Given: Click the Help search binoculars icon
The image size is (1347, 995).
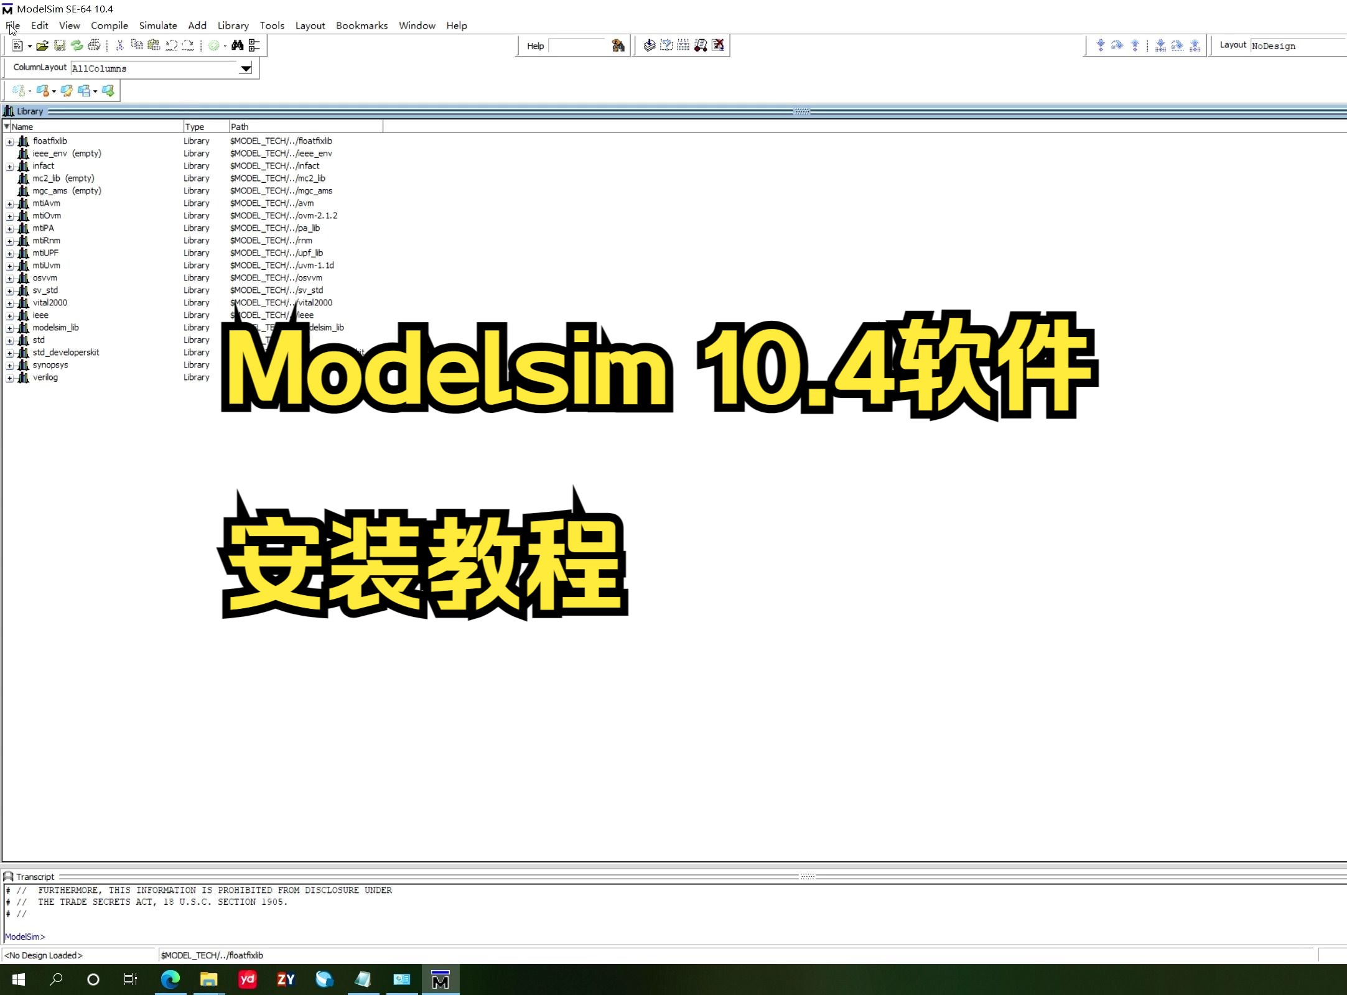Looking at the screenshot, I should (618, 45).
